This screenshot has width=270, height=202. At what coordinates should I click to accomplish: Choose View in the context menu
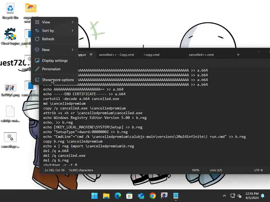(x=55, y=22)
